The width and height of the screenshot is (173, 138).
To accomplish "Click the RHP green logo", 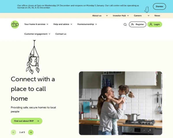I will click(x=15, y=24).
